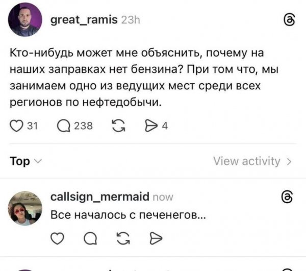Click the reply text about печенегов
Image resolution: width=306 pixels, height=271 pixels.
(x=128, y=215)
